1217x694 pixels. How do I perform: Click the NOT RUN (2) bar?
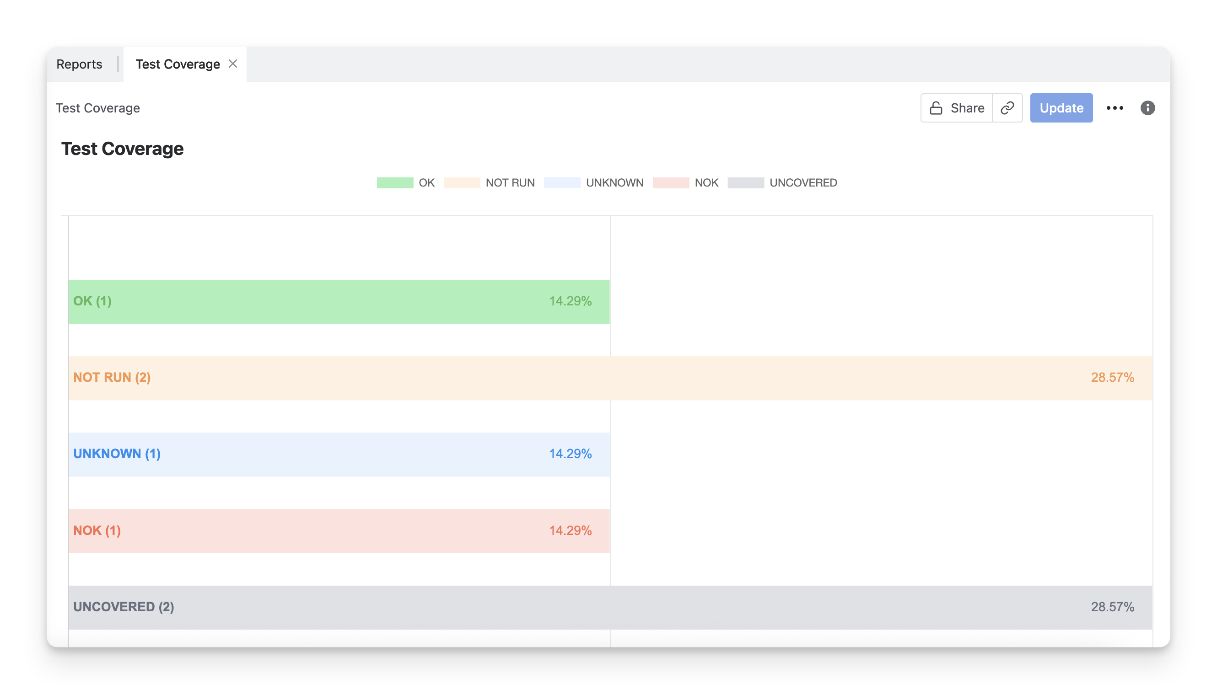(x=610, y=378)
